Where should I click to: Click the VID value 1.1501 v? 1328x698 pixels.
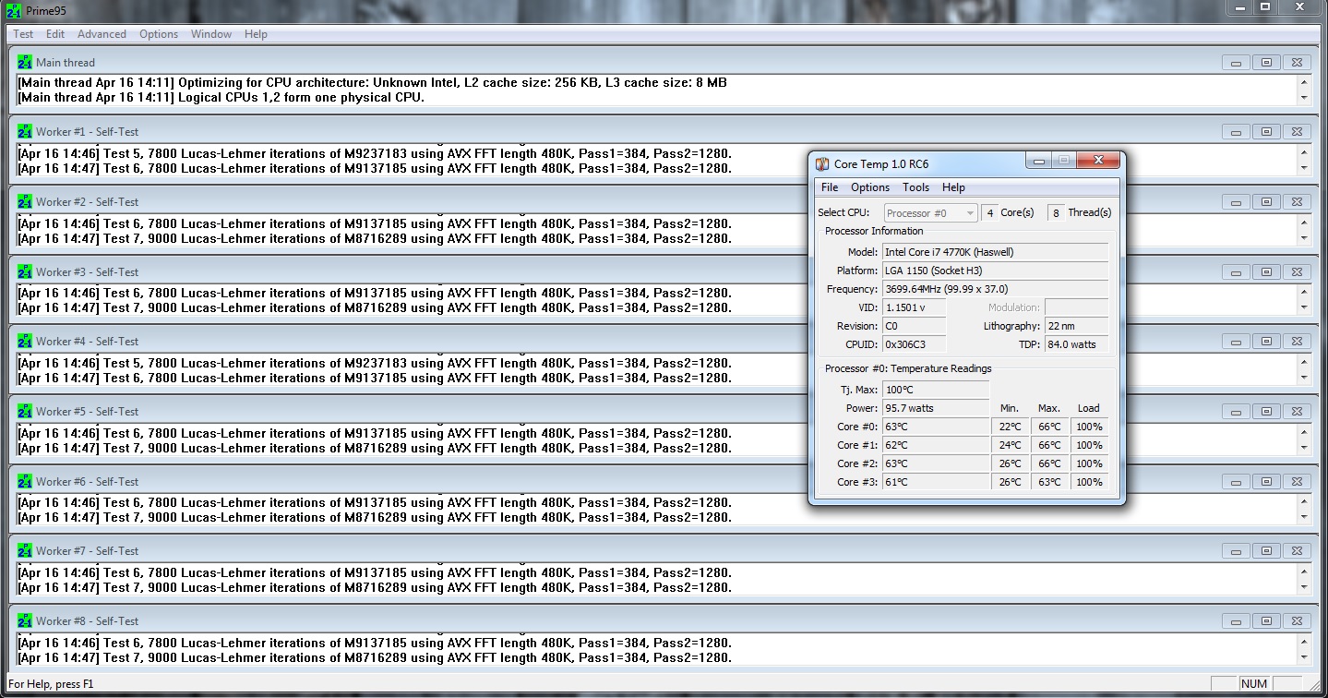coord(914,307)
